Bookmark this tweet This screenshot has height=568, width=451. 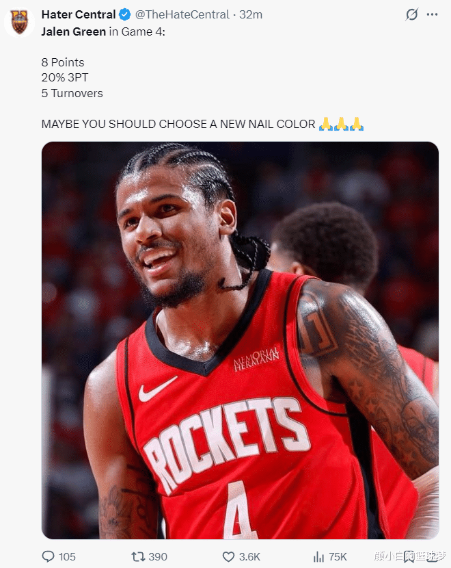(x=409, y=556)
